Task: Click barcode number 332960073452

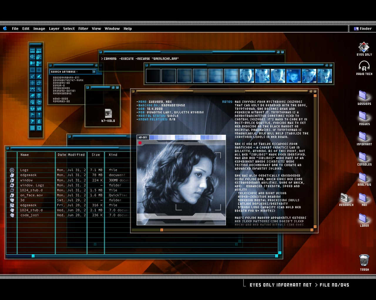Action: tap(173, 105)
